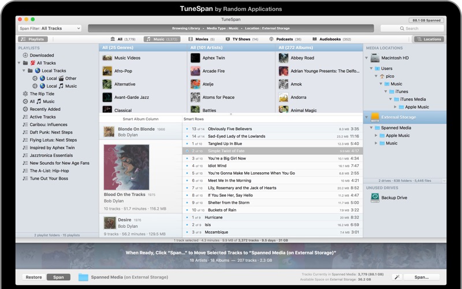This screenshot has height=289, width=462.
Task: Click the Arcade Fire artist artwork
Action: [195, 71]
